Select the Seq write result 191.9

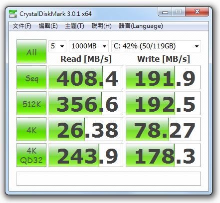coord(163,77)
